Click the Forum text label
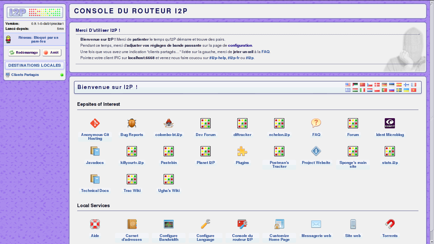This screenshot has width=434, height=244. coord(353,135)
